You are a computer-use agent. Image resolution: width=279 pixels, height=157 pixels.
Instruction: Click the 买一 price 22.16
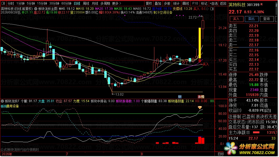[x=254, y=50]
